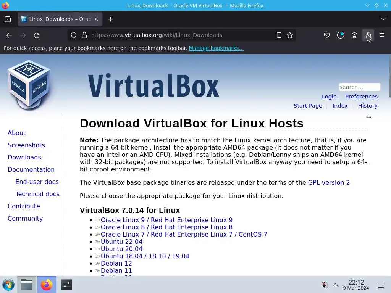Select the Linux_Downloads tab
391x293 pixels.
tap(60, 19)
